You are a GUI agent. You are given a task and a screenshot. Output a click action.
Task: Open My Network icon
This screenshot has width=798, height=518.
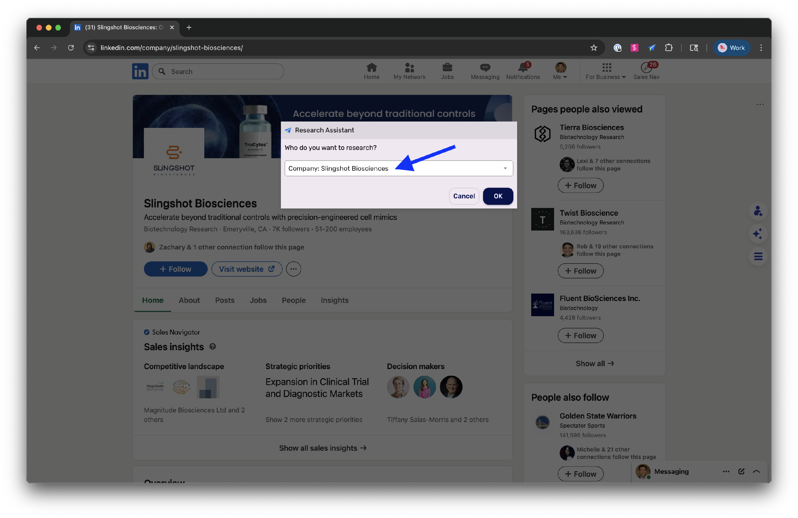click(409, 71)
